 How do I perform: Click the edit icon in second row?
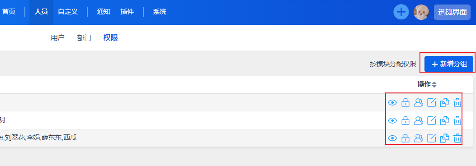pos(431,120)
